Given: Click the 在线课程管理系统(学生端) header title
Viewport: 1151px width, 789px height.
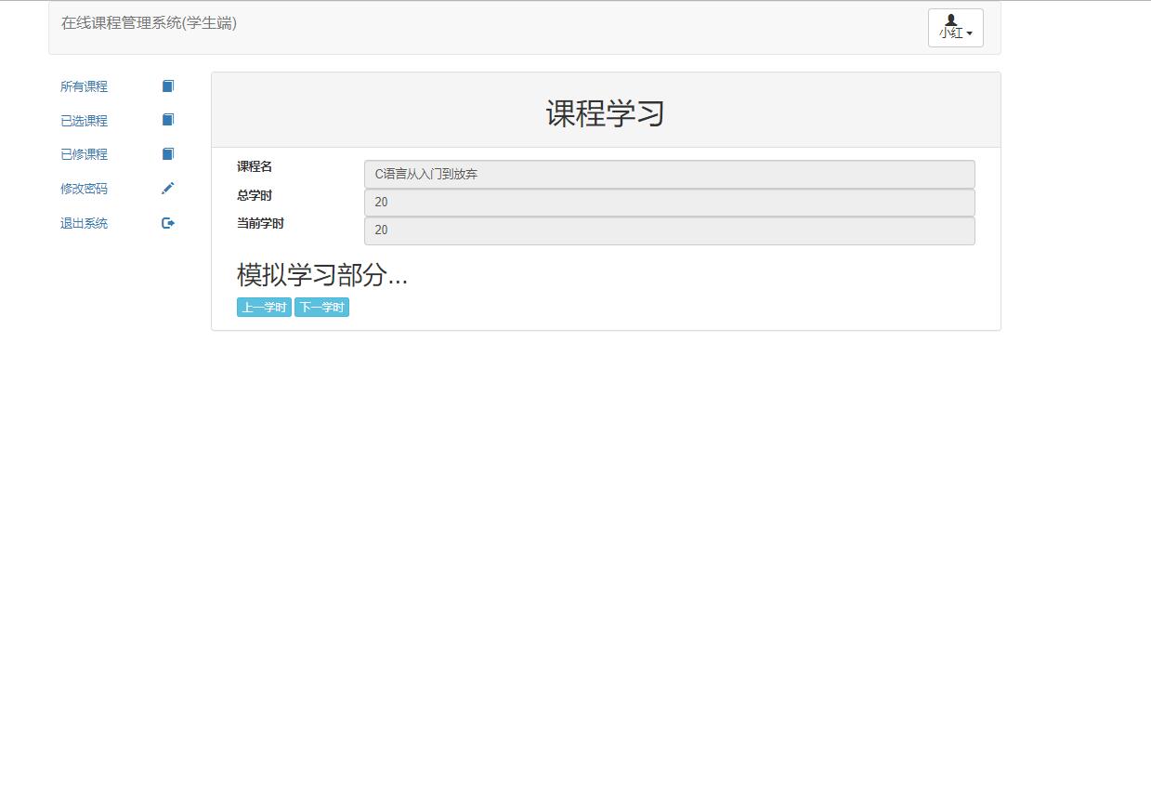Looking at the screenshot, I should [x=149, y=23].
